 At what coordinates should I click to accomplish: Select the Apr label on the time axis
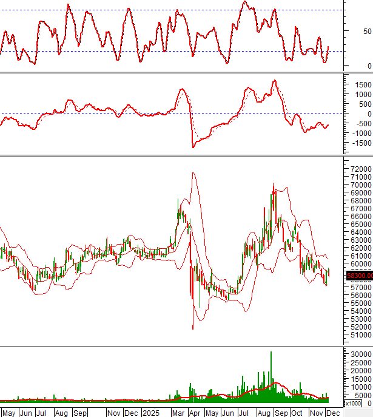click(x=195, y=412)
